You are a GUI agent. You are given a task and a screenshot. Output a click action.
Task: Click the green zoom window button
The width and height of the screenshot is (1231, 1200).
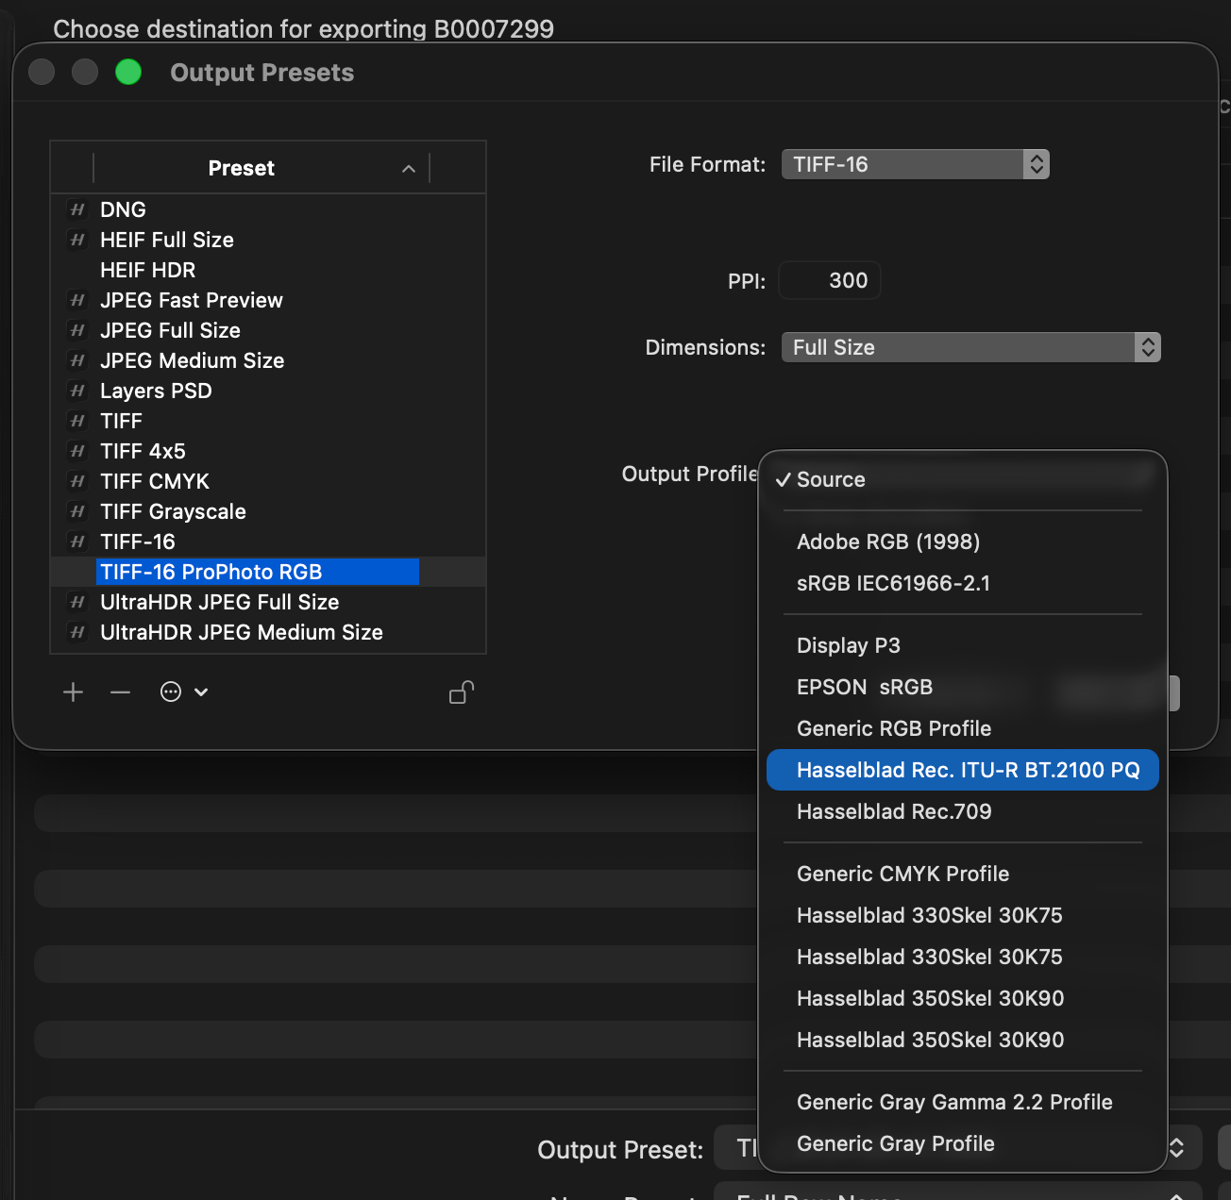coord(128,72)
